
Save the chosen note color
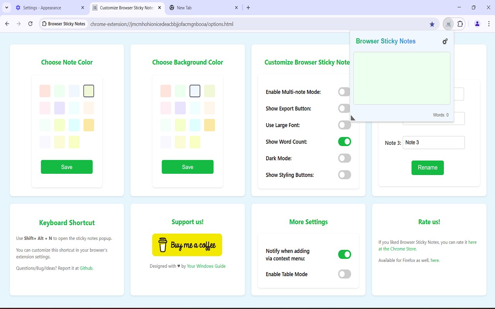(67, 167)
